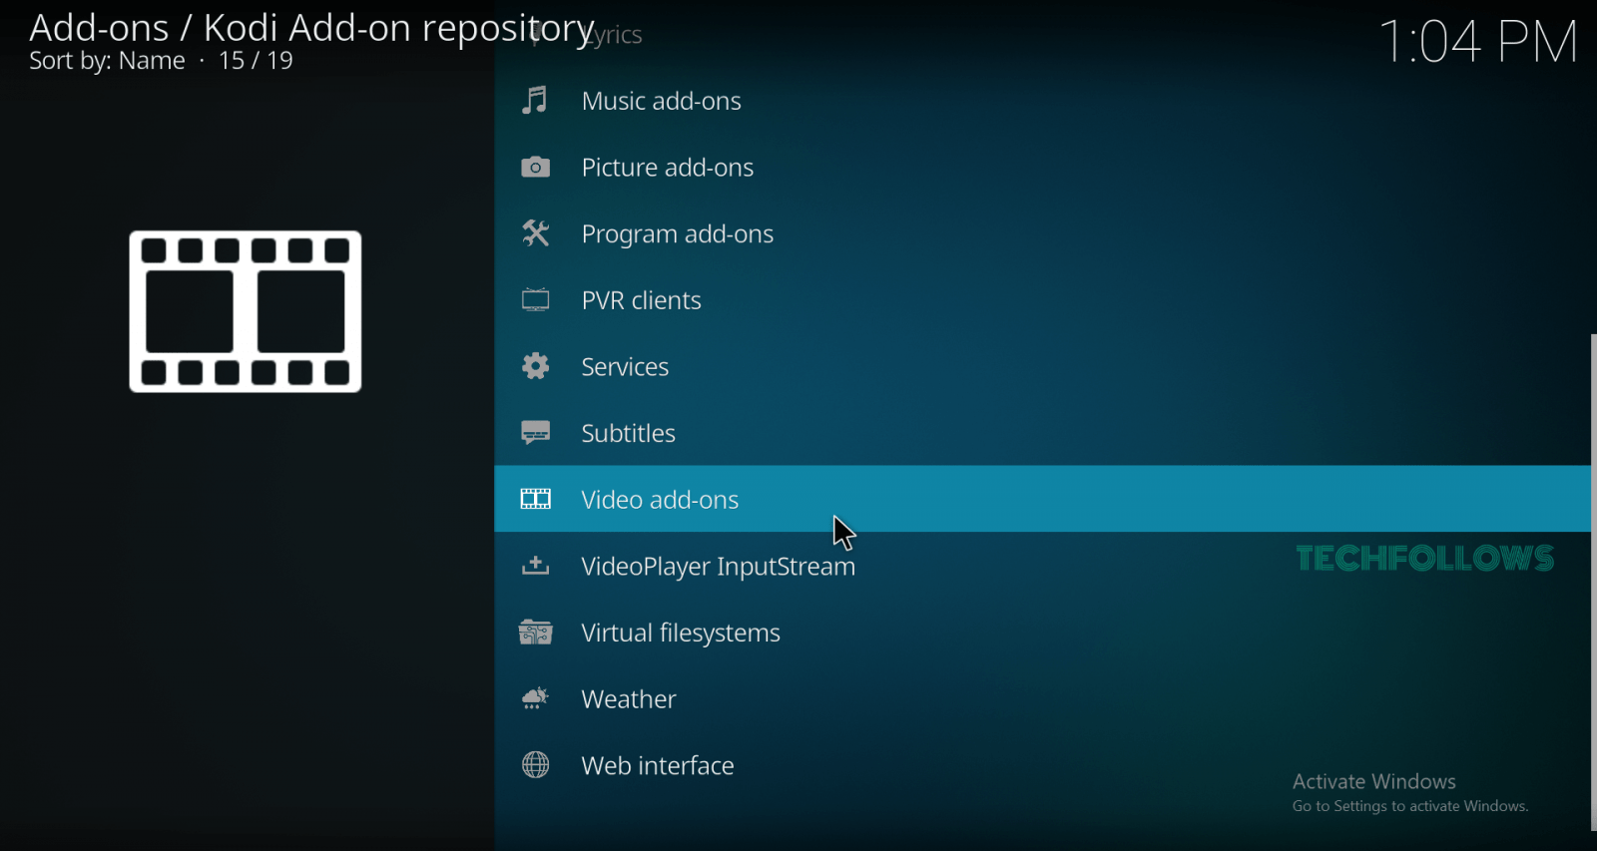Click the camera icon beside Picture add-ons
The width and height of the screenshot is (1597, 851).
click(x=536, y=168)
